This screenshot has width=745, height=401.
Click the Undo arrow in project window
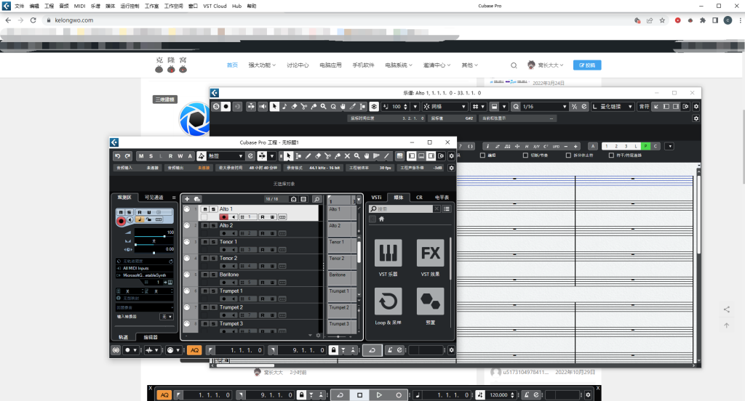117,155
